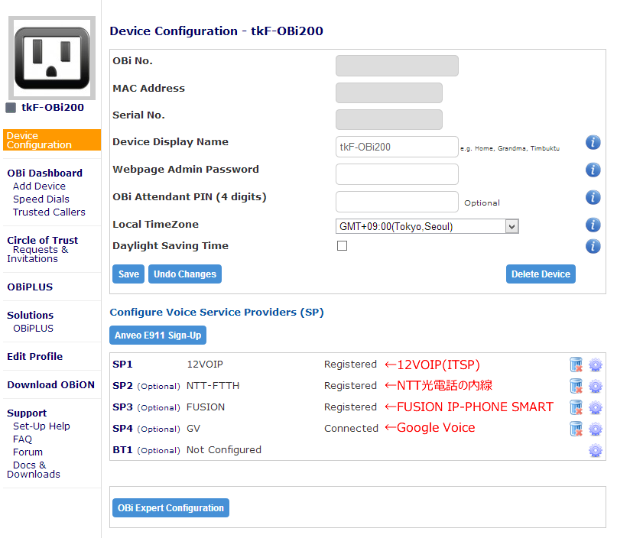Delete the SP2 NTT-FTTH service configuration
The width and height of the screenshot is (617, 538).
tap(576, 386)
